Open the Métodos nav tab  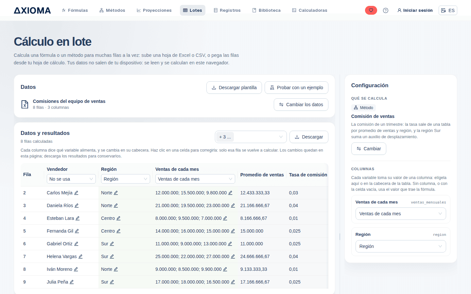point(112,10)
